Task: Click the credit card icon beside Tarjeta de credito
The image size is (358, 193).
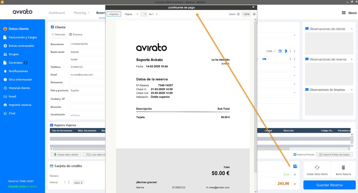Action: point(52,166)
